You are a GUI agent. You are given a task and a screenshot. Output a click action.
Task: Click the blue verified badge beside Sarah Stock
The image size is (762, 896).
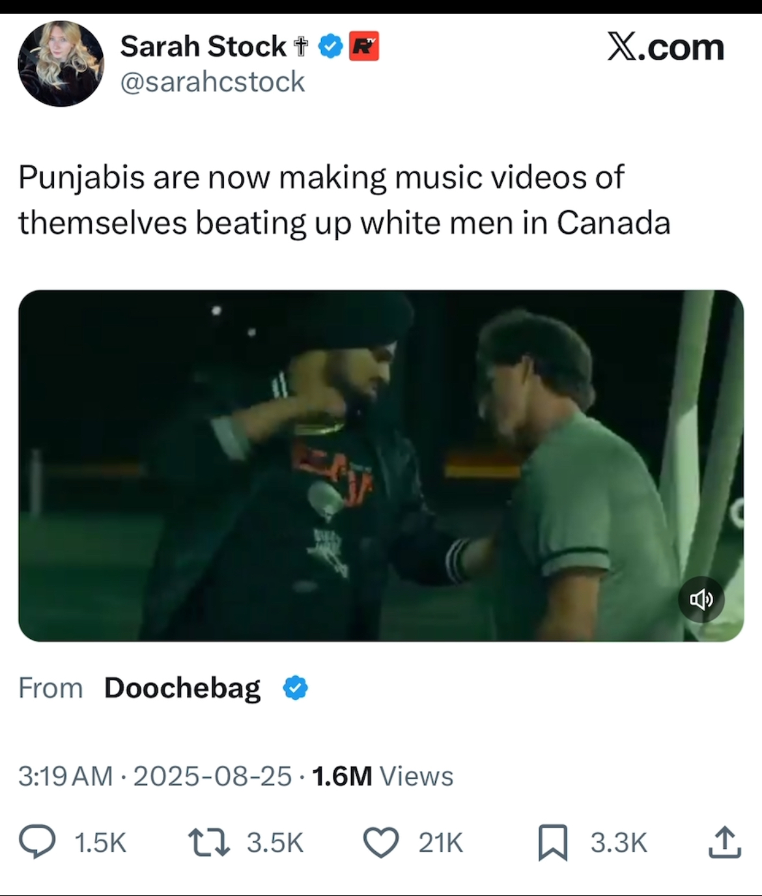[331, 47]
